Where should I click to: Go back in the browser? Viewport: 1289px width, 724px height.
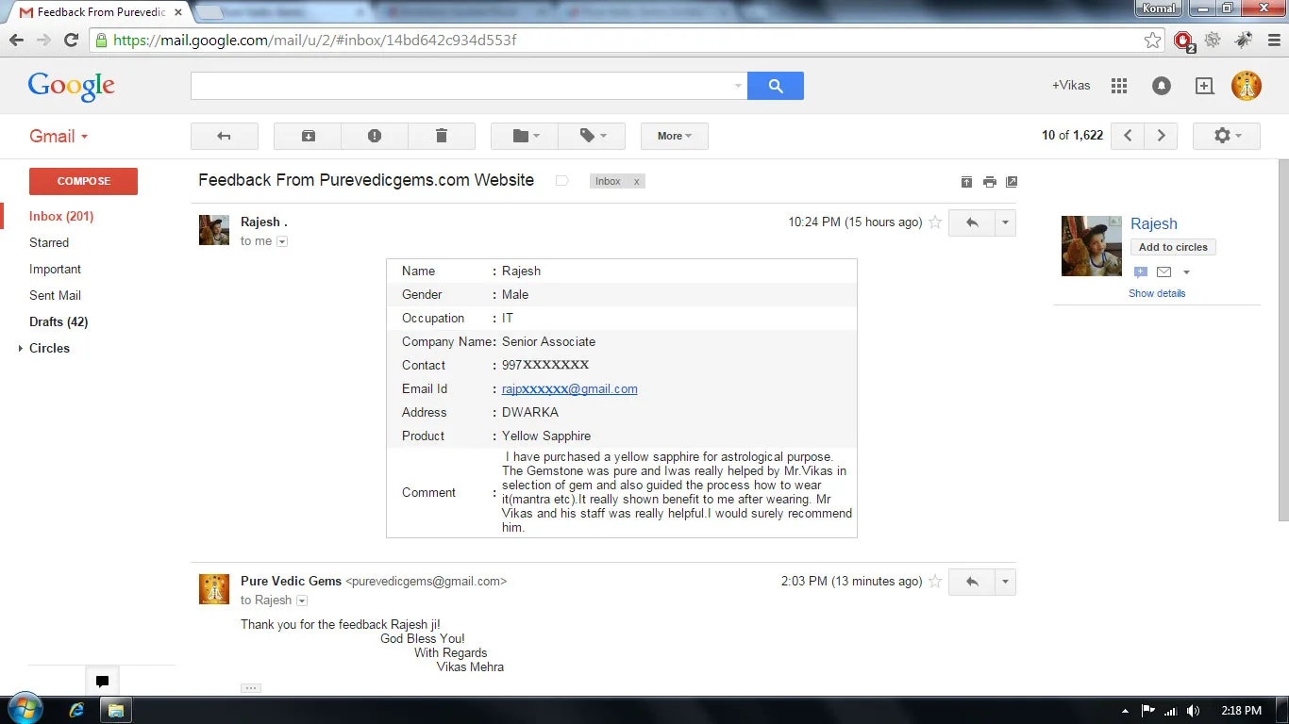(x=16, y=41)
